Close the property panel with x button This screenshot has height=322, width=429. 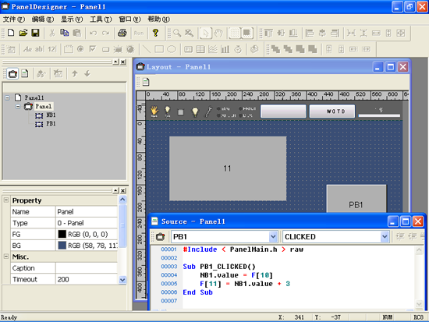coord(123,191)
